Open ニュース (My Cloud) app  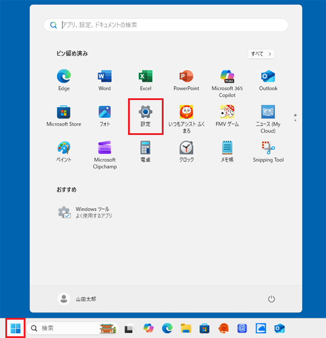pyautogui.click(x=268, y=119)
